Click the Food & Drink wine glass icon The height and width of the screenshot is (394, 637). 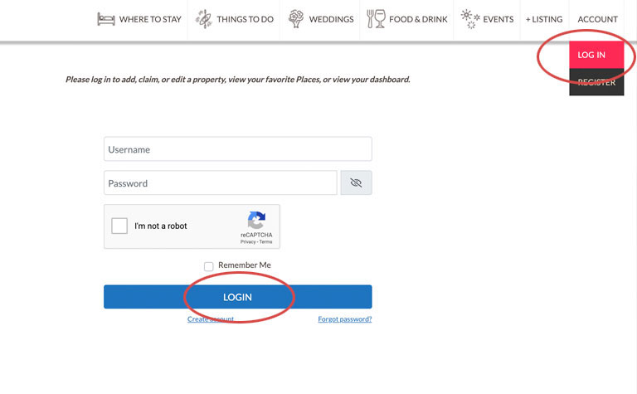click(376, 19)
